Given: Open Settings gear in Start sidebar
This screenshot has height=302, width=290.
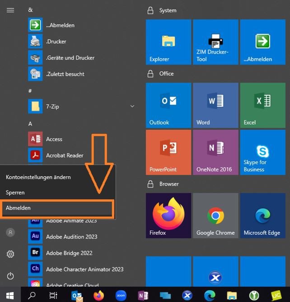Looking at the screenshot, I should coord(10,254).
